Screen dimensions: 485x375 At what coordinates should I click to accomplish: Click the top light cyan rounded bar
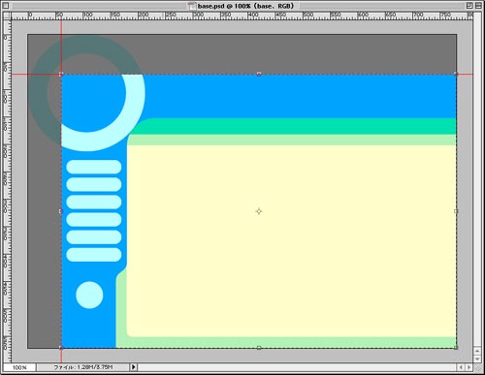click(94, 167)
